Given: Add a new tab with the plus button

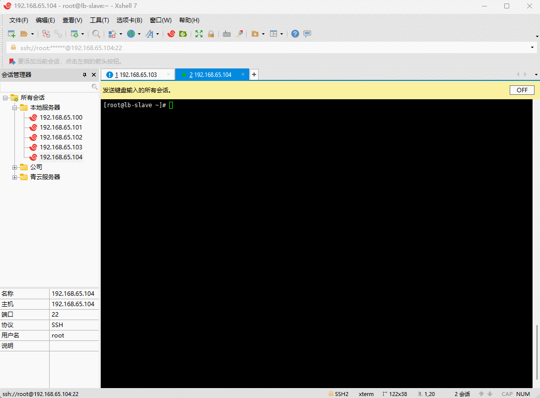Looking at the screenshot, I should click(x=254, y=75).
